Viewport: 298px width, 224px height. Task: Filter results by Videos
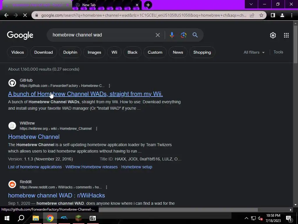pyautogui.click(x=17, y=52)
